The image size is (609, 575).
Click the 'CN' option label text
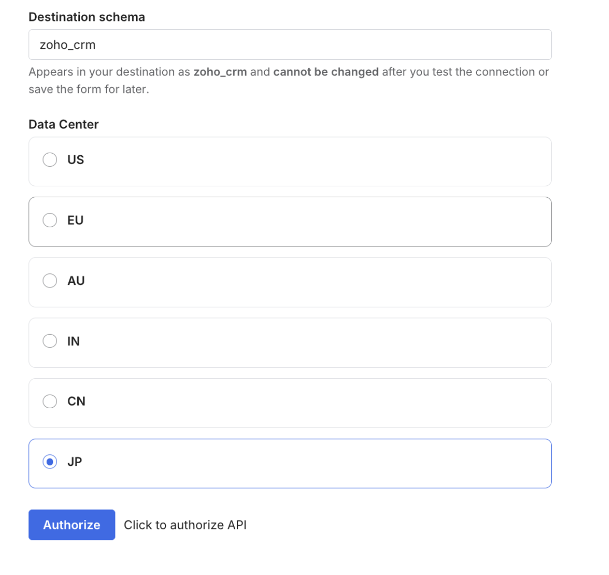coord(76,401)
